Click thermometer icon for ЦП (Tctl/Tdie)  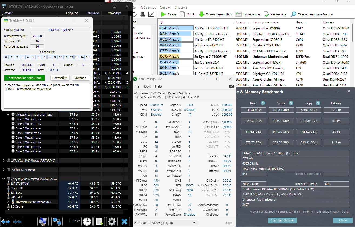(9, 183)
